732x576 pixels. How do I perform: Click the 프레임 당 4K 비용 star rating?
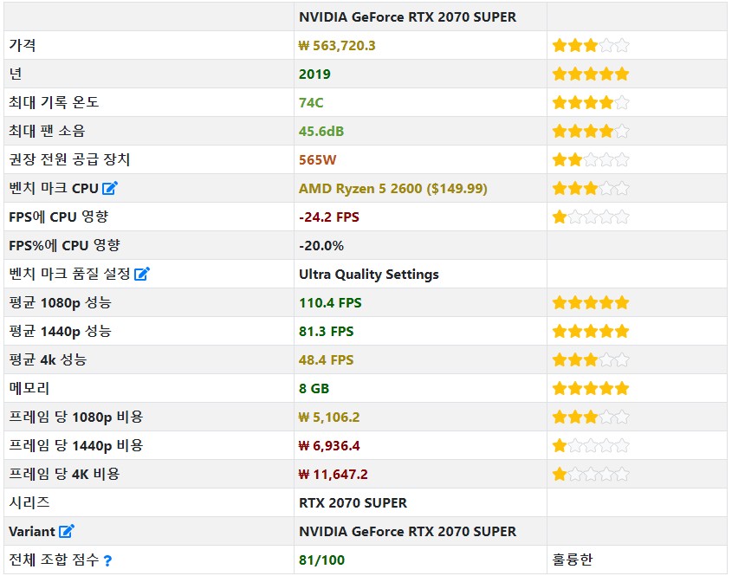pyautogui.click(x=591, y=475)
